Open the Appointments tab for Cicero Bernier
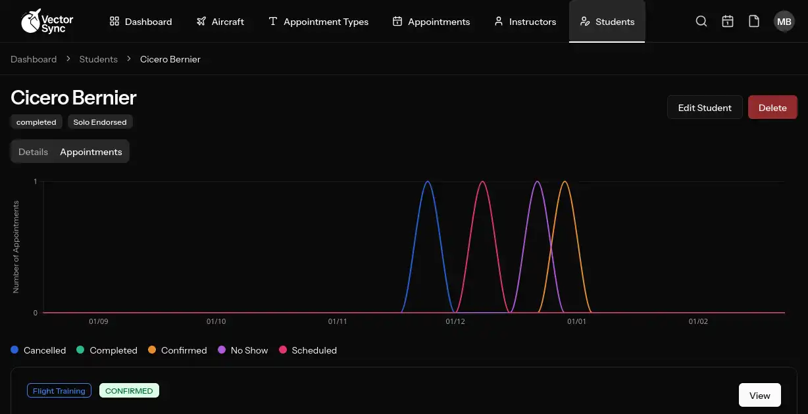 coord(91,151)
